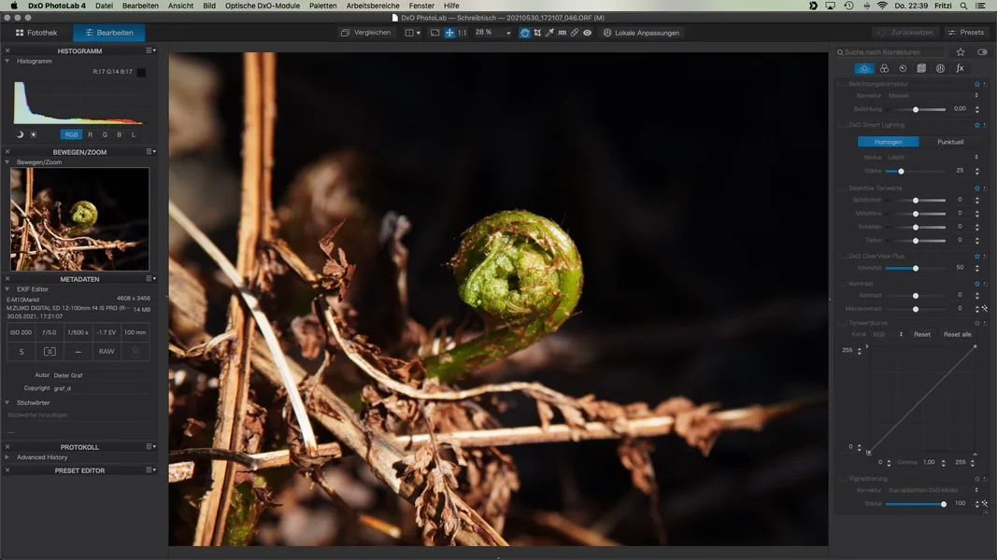Screen dimensions: 997x560
Task: Open the Color corrections three-circles tab
Action: coord(884,68)
